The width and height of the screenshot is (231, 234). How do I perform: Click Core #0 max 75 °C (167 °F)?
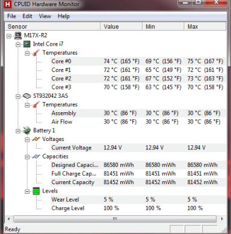(x=205, y=61)
